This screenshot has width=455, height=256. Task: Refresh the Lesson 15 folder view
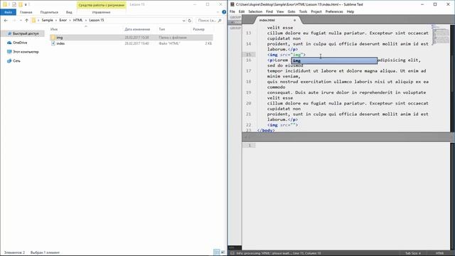tap(190, 21)
